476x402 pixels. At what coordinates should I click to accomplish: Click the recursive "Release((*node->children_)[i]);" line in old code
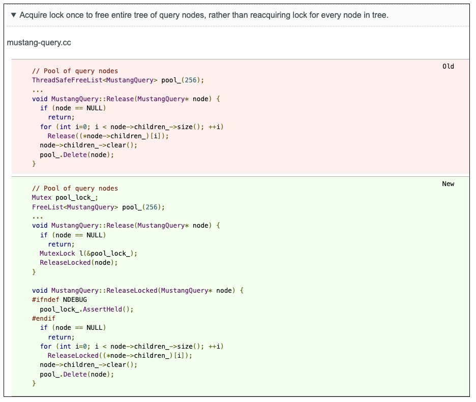point(107,136)
